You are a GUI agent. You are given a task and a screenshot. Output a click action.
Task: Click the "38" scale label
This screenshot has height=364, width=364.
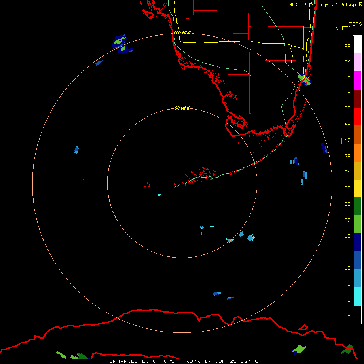347,156
